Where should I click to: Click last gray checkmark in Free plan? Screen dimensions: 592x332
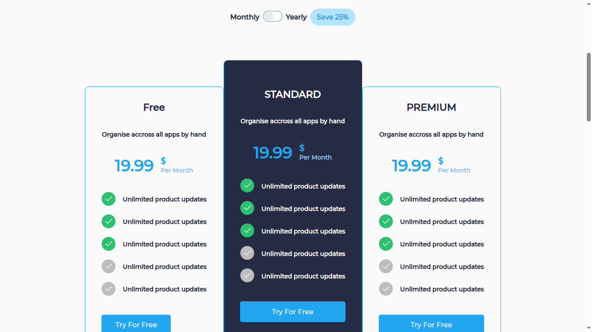108,289
